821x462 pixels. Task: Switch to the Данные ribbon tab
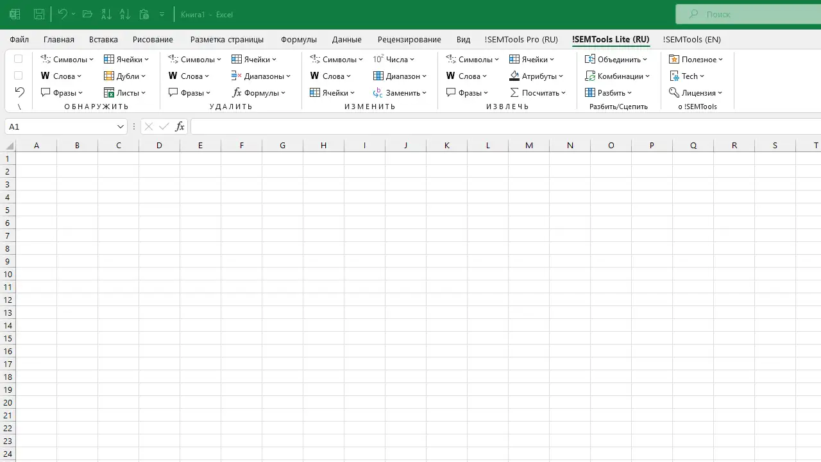pyautogui.click(x=347, y=39)
